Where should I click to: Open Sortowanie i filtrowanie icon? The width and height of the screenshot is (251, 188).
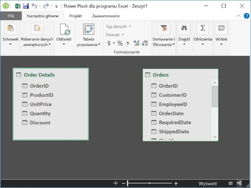click(x=164, y=29)
